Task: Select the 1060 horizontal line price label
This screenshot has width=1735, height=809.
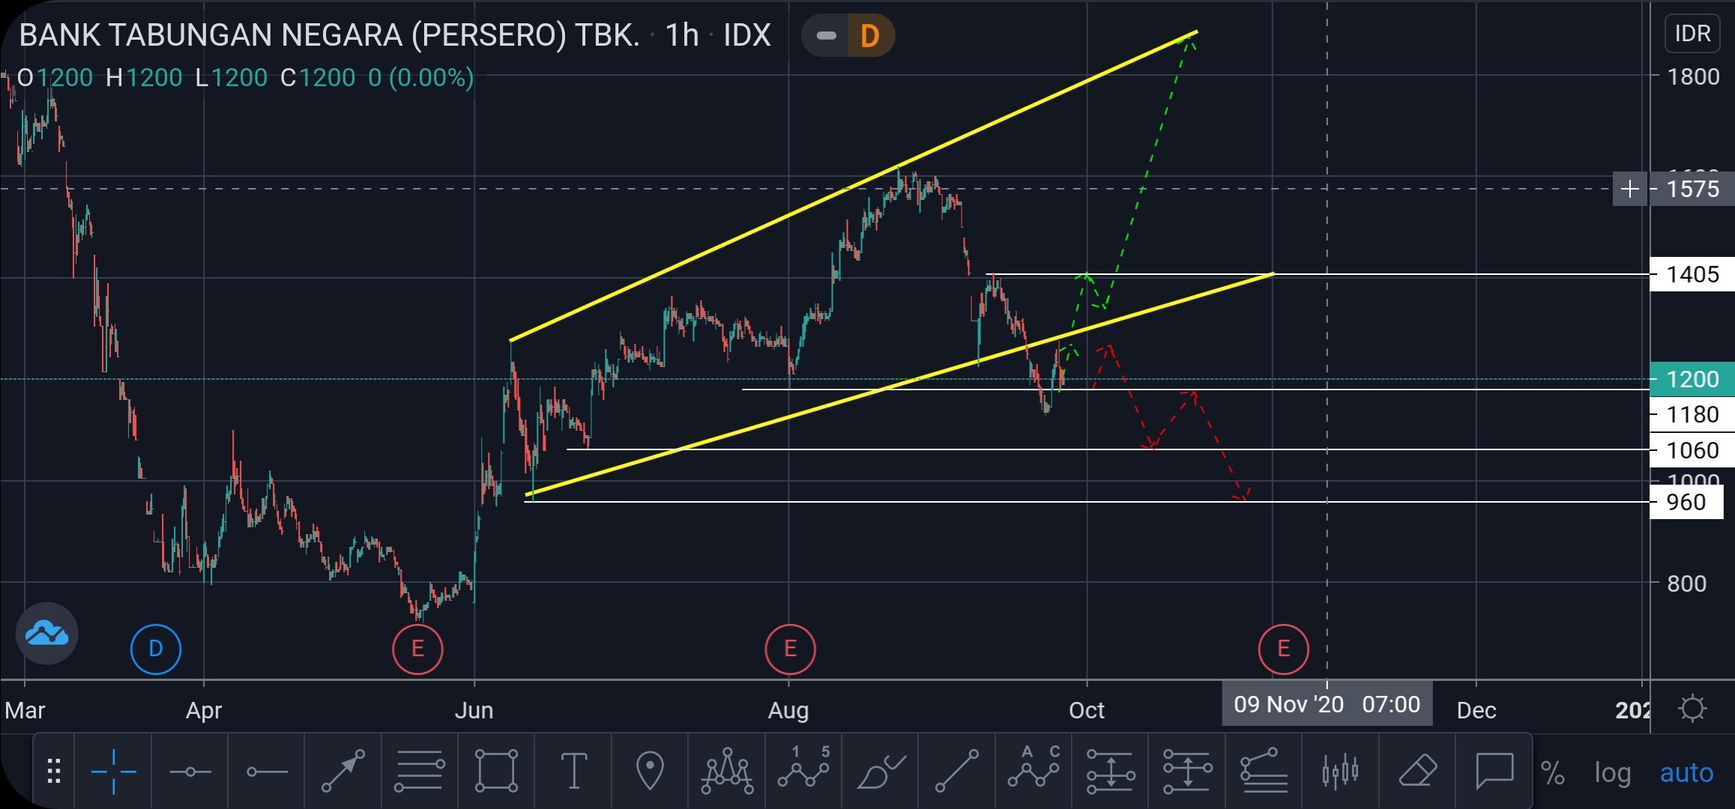Action: point(1692,450)
